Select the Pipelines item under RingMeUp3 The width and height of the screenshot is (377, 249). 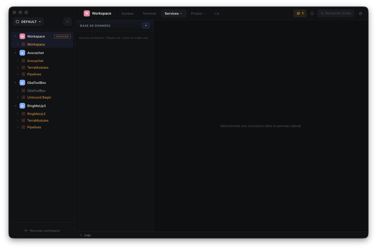pyautogui.click(x=34, y=127)
